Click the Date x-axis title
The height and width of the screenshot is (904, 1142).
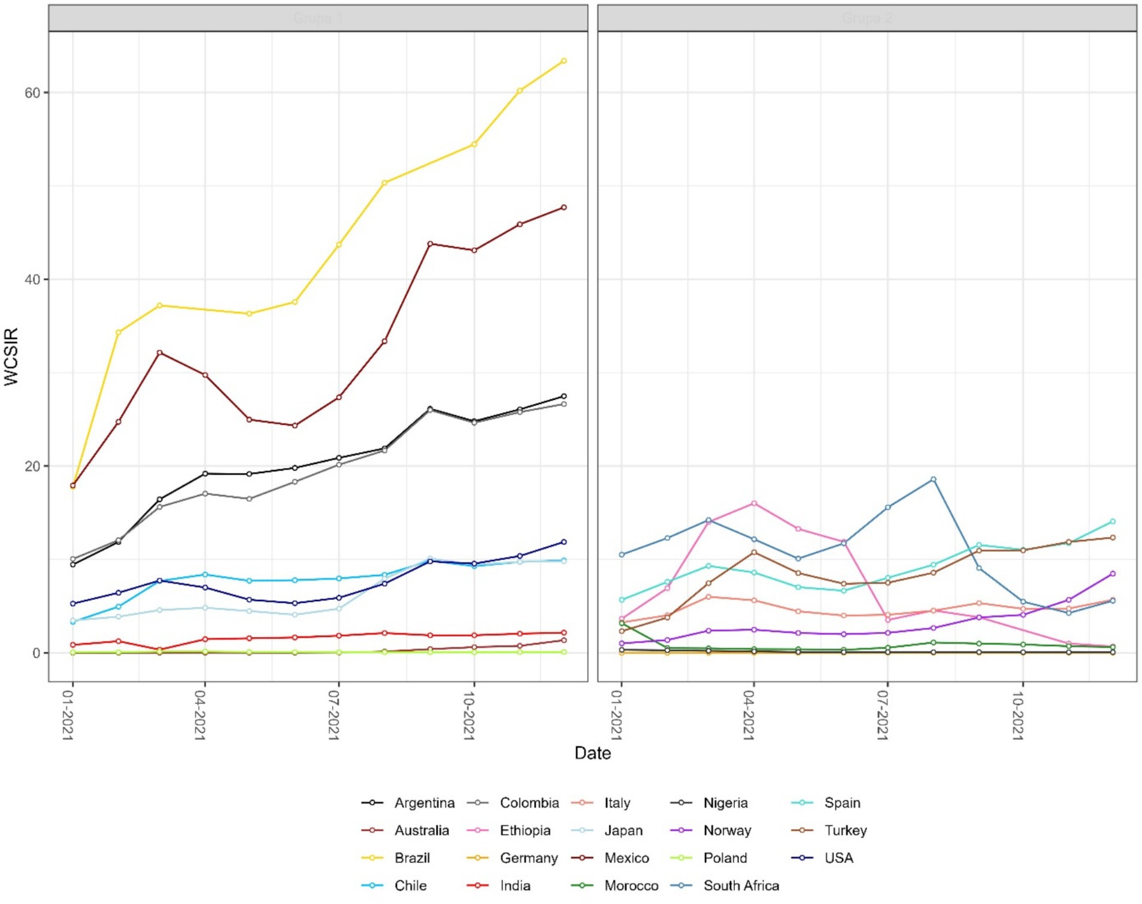coord(592,753)
